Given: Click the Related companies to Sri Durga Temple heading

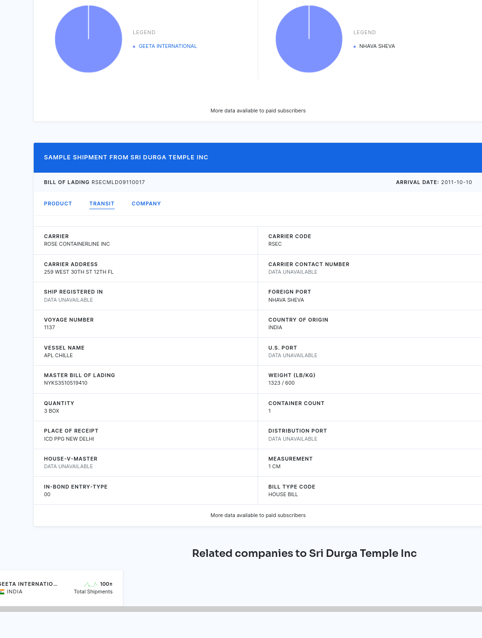Looking at the screenshot, I should coord(304,553).
